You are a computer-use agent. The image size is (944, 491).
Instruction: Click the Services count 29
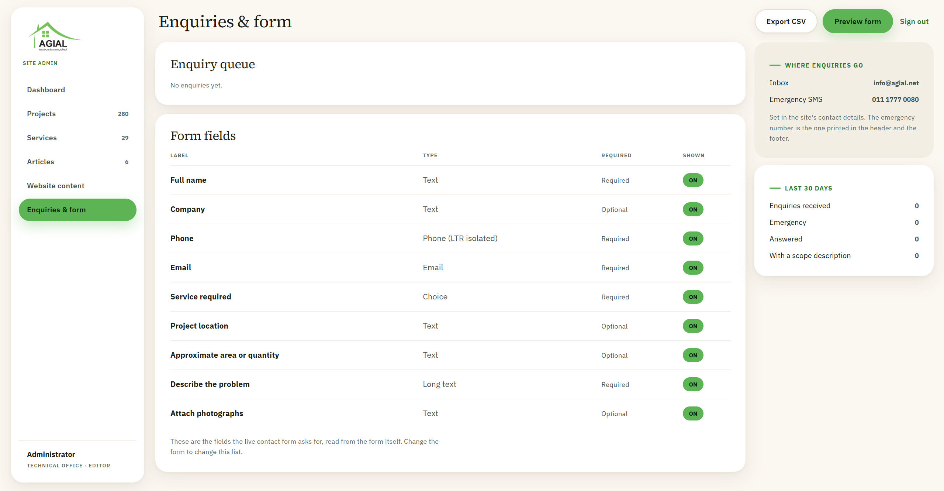point(125,138)
